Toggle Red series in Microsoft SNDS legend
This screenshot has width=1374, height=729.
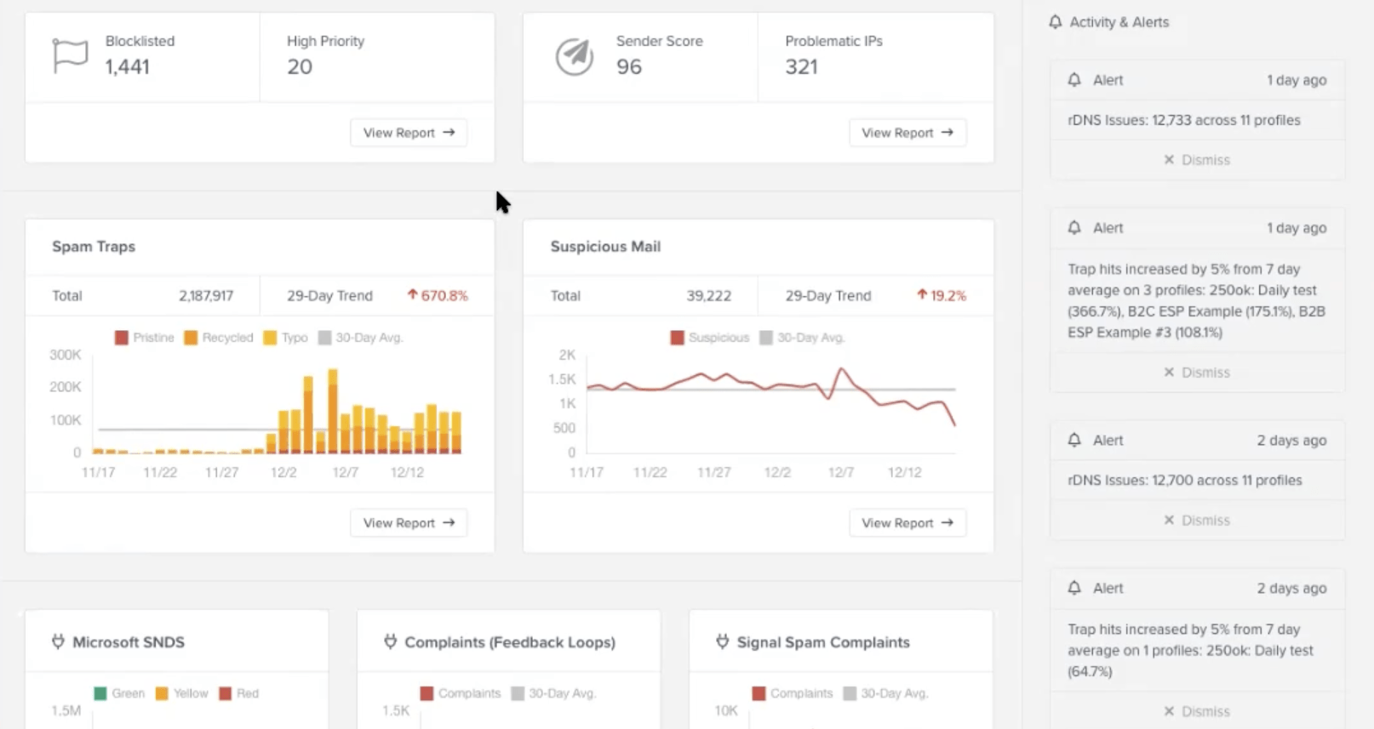[x=239, y=693]
